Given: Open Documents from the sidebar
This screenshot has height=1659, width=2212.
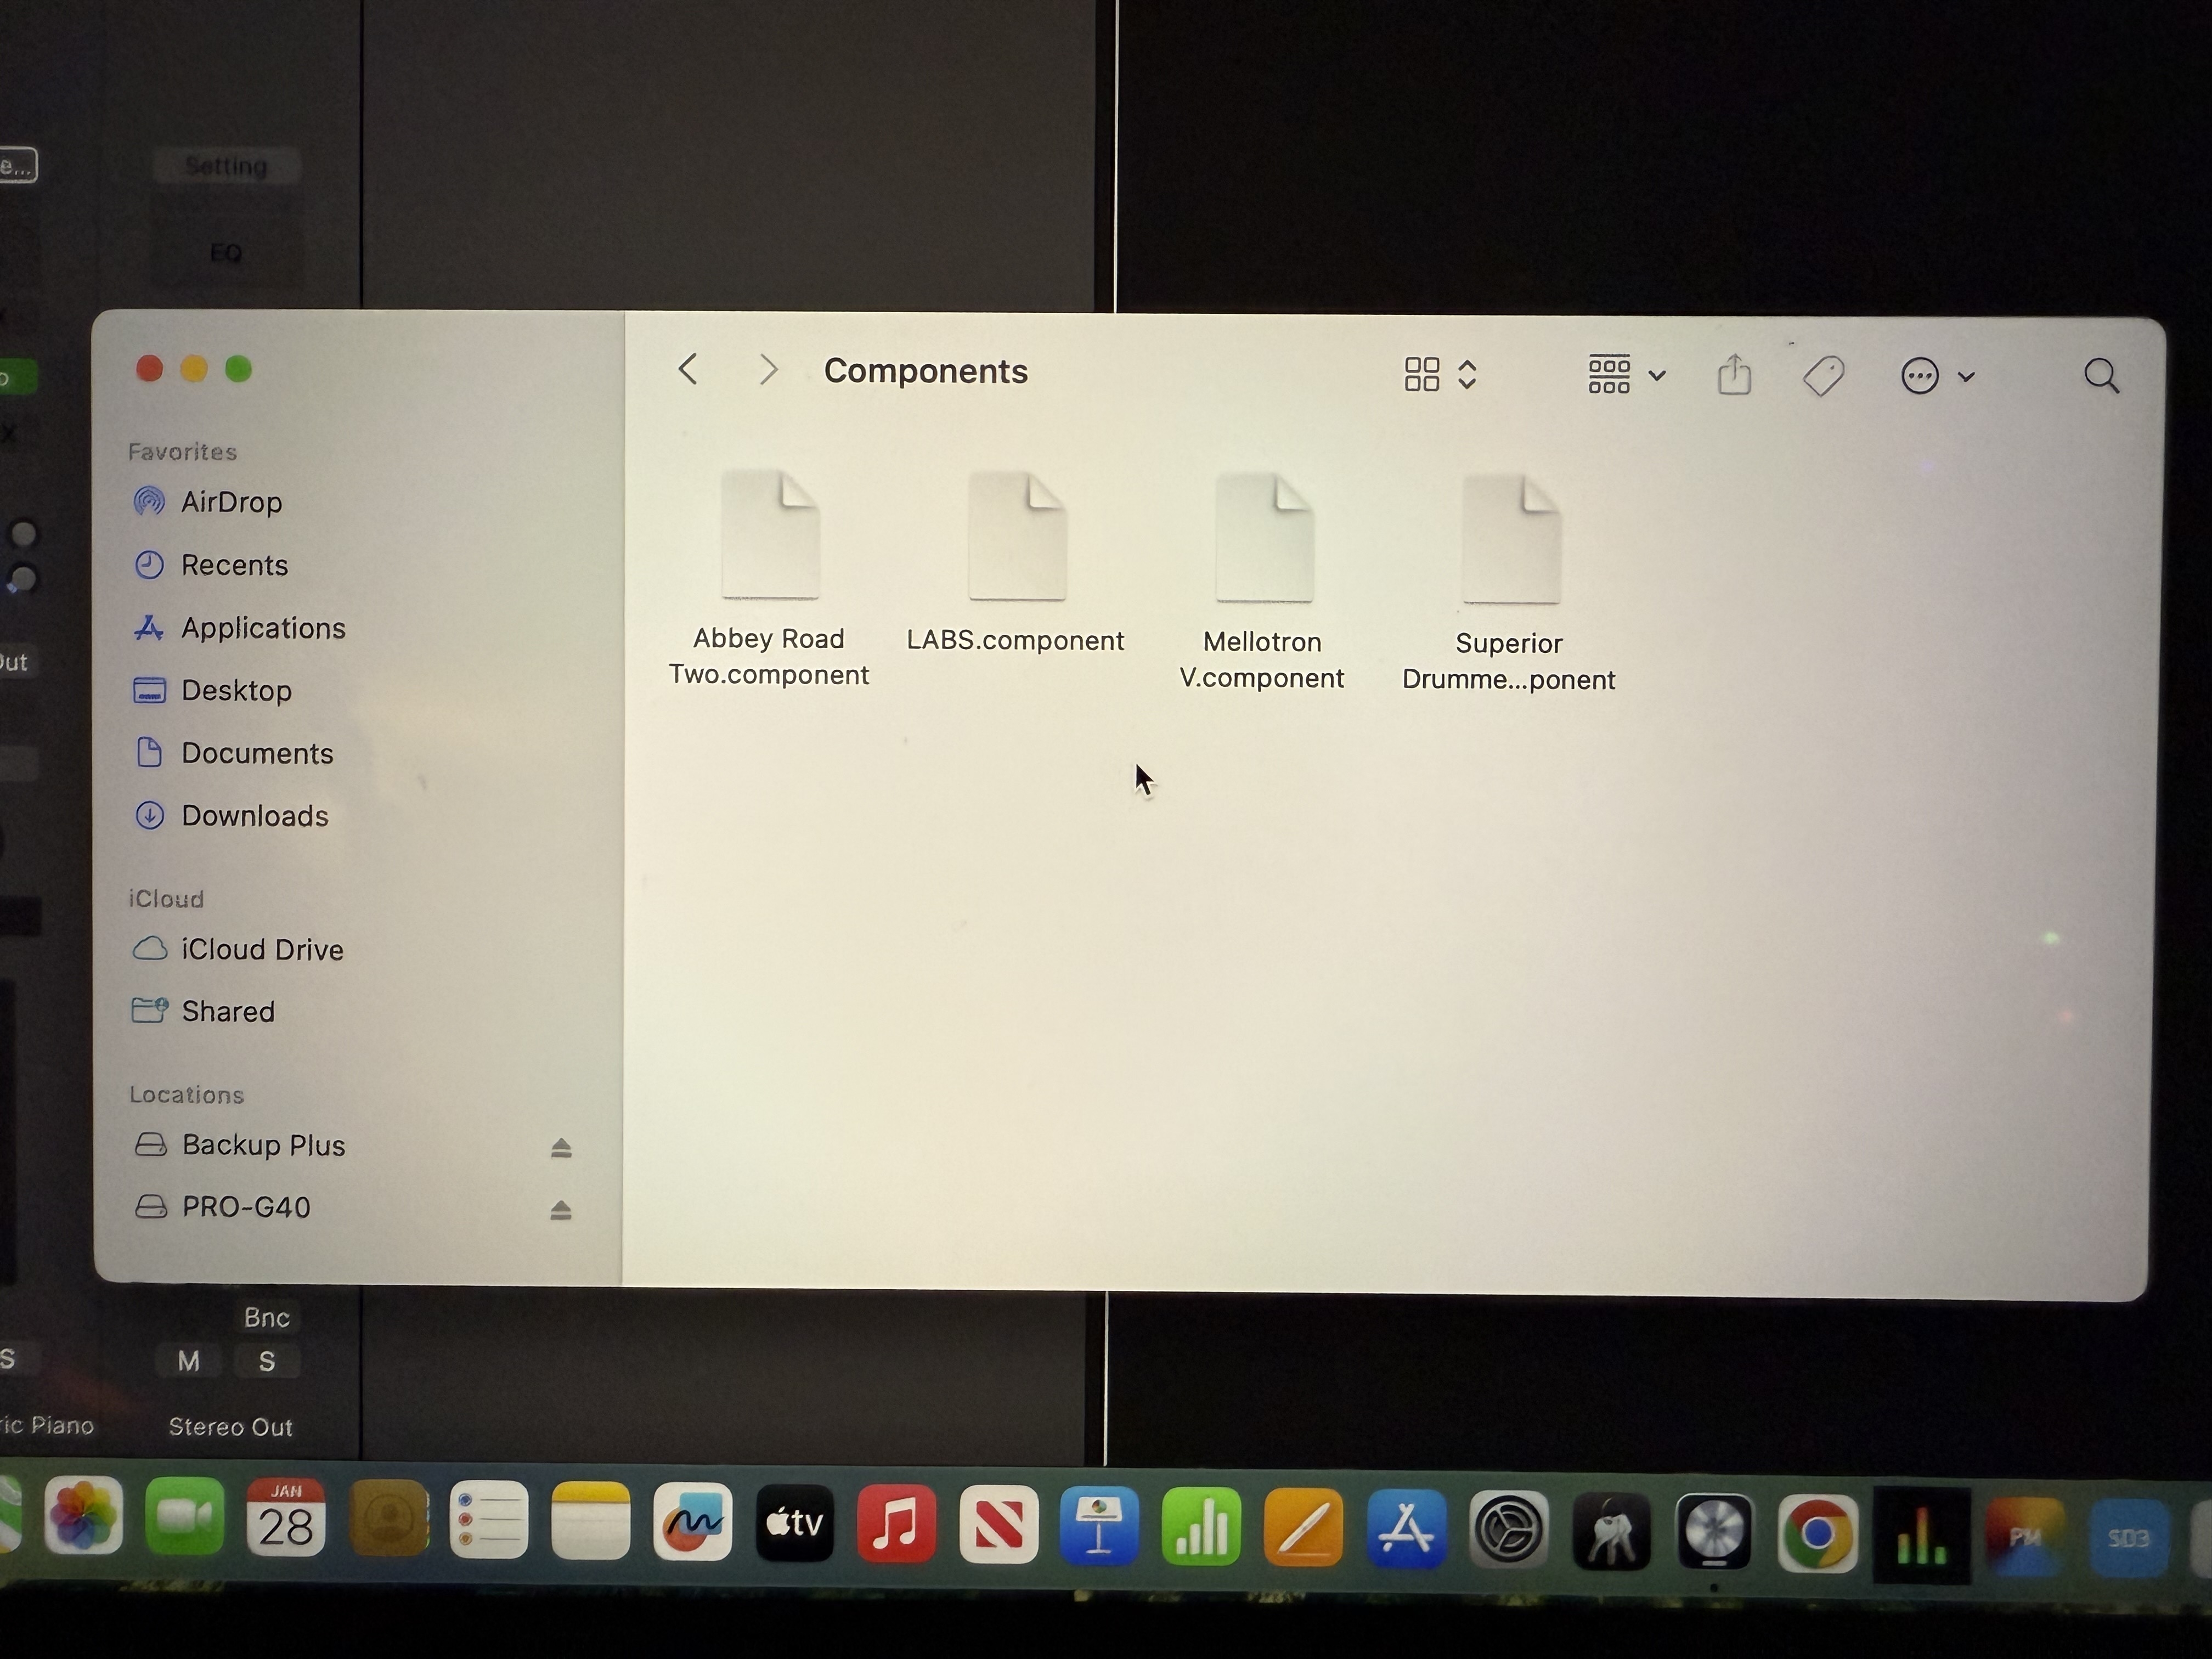Looking at the screenshot, I should [x=257, y=753].
